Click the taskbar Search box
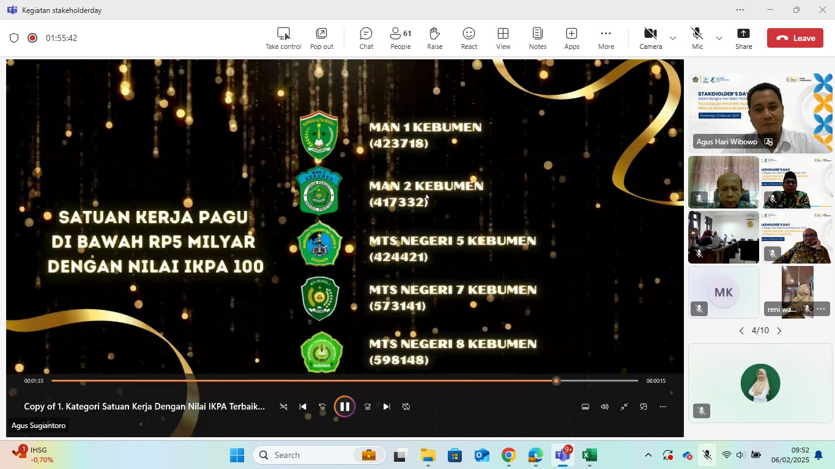 pyautogui.click(x=319, y=455)
